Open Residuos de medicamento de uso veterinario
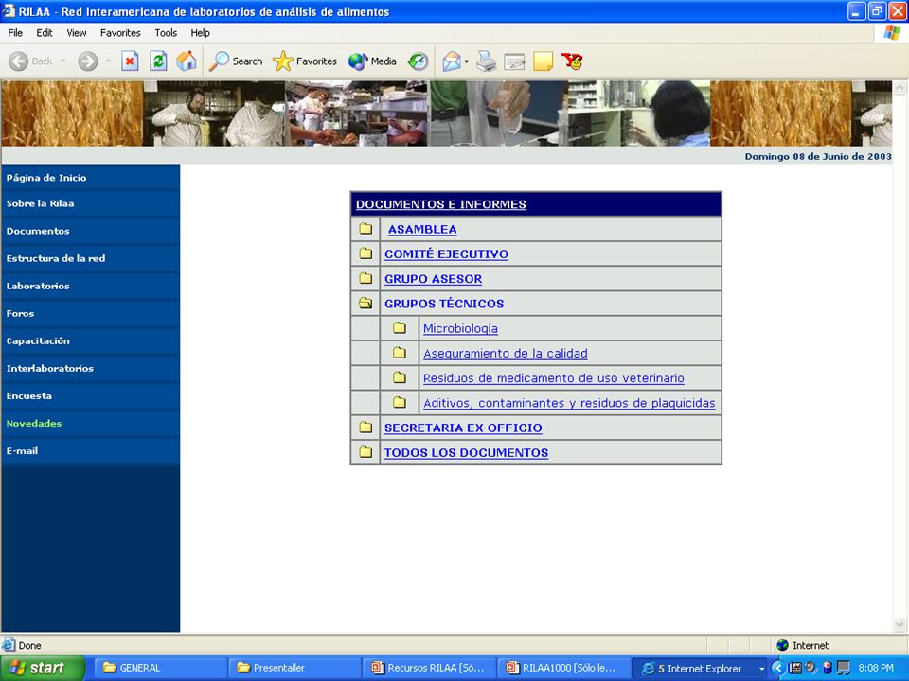 click(553, 378)
